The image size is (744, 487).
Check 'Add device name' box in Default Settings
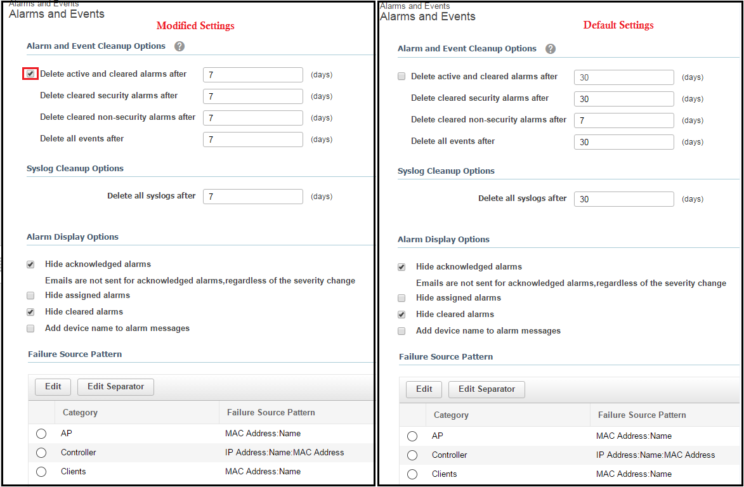(x=401, y=331)
